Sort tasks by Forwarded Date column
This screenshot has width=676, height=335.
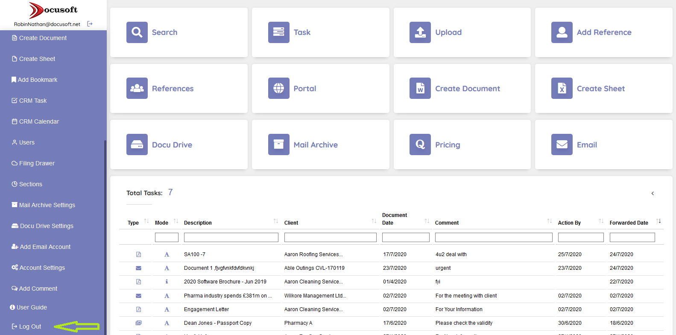click(x=658, y=221)
